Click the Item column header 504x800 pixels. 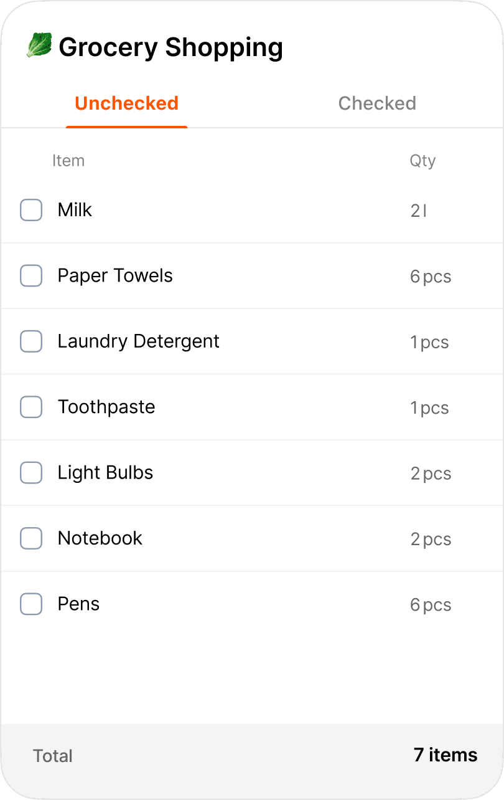pos(68,161)
